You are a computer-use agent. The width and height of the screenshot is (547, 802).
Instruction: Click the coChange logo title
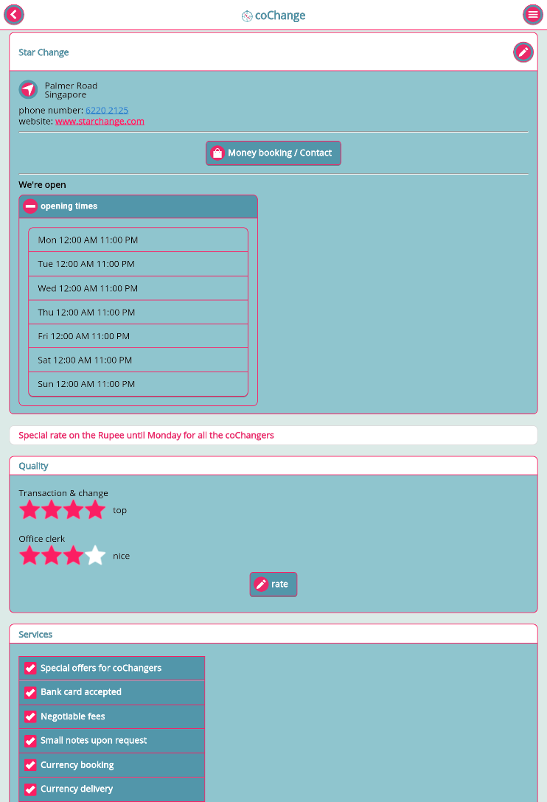point(273,15)
